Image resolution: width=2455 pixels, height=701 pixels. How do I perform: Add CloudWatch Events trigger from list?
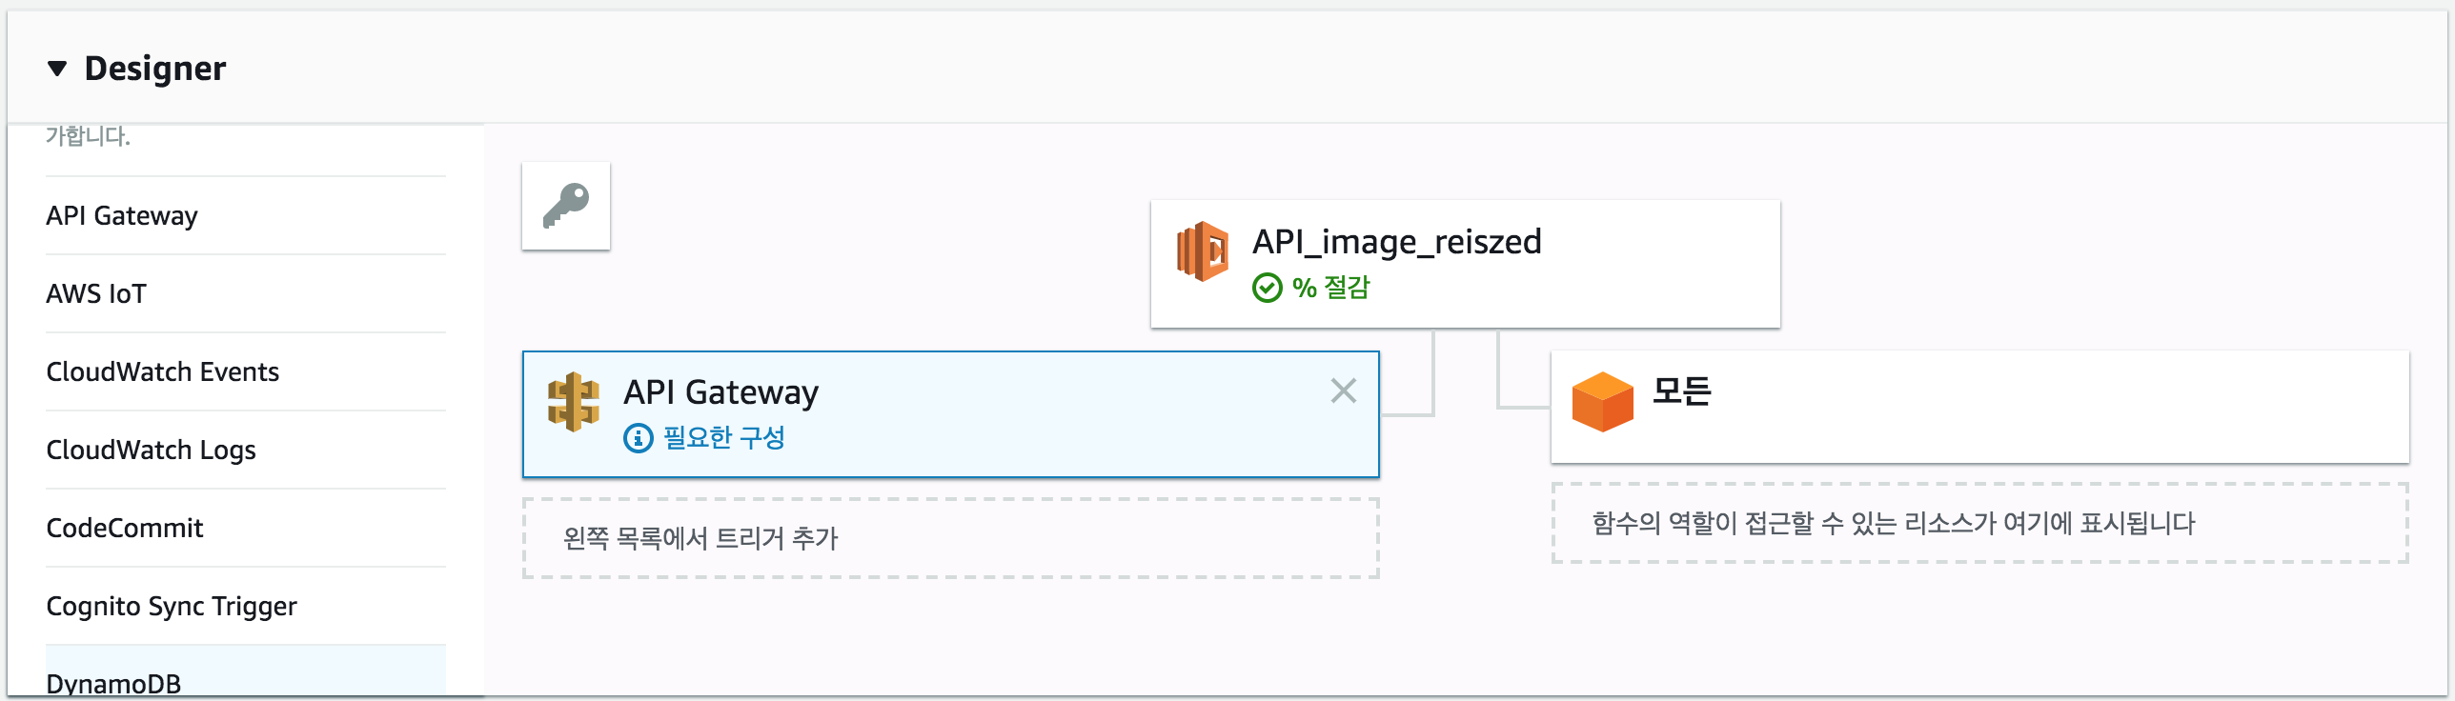[246, 371]
